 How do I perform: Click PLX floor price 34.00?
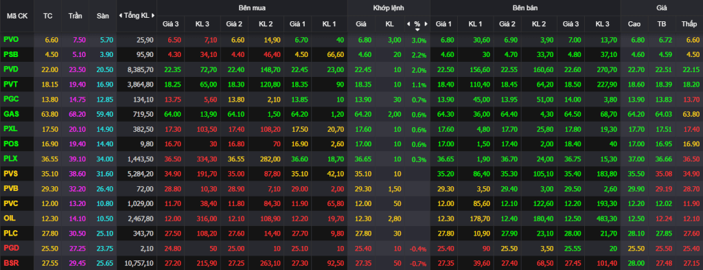coord(104,159)
